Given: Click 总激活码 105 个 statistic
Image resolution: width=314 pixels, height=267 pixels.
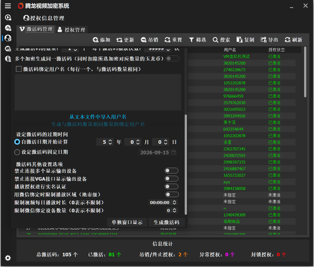Looking at the screenshot, I should click(x=57, y=255).
